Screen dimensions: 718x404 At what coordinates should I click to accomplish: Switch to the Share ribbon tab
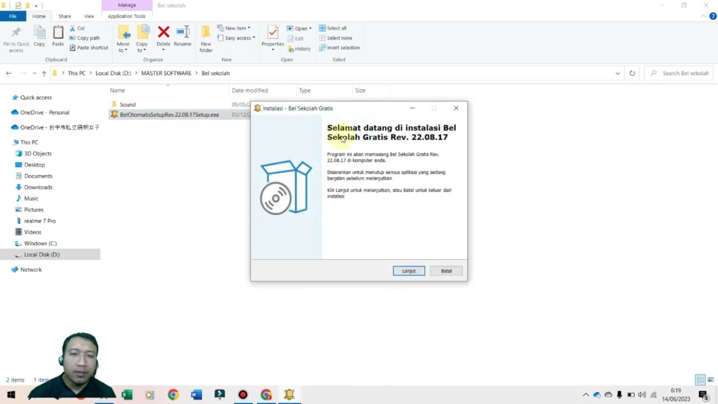coord(65,16)
